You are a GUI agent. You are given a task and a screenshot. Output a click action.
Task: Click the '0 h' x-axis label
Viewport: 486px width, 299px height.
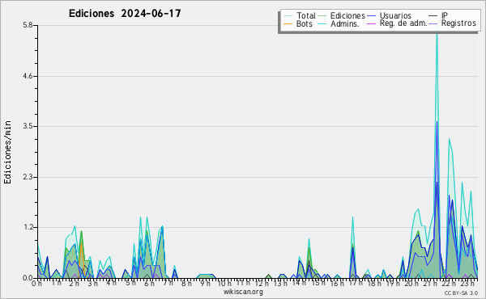click(x=37, y=284)
